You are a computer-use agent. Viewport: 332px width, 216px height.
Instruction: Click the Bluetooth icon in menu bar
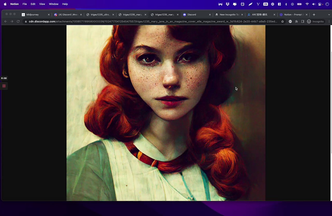pos(286,4)
